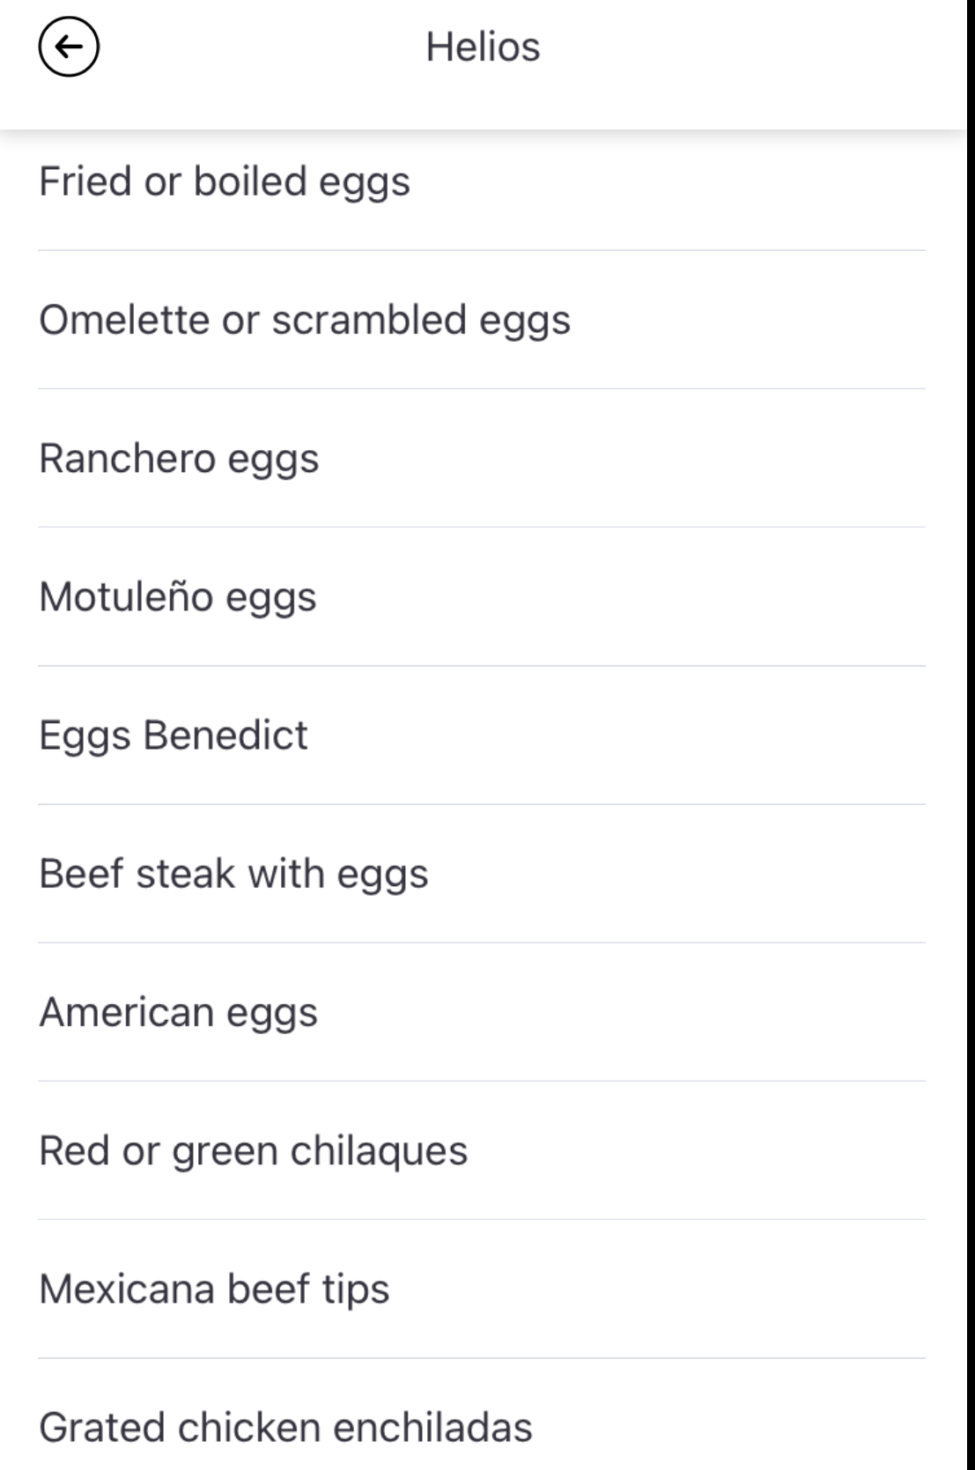
Task: View the beef tips dish
Action: tap(214, 1289)
